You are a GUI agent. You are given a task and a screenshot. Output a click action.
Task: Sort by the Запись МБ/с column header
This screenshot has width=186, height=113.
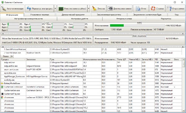click(148, 59)
